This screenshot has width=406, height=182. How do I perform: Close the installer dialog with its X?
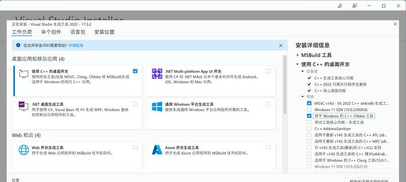[395, 24]
